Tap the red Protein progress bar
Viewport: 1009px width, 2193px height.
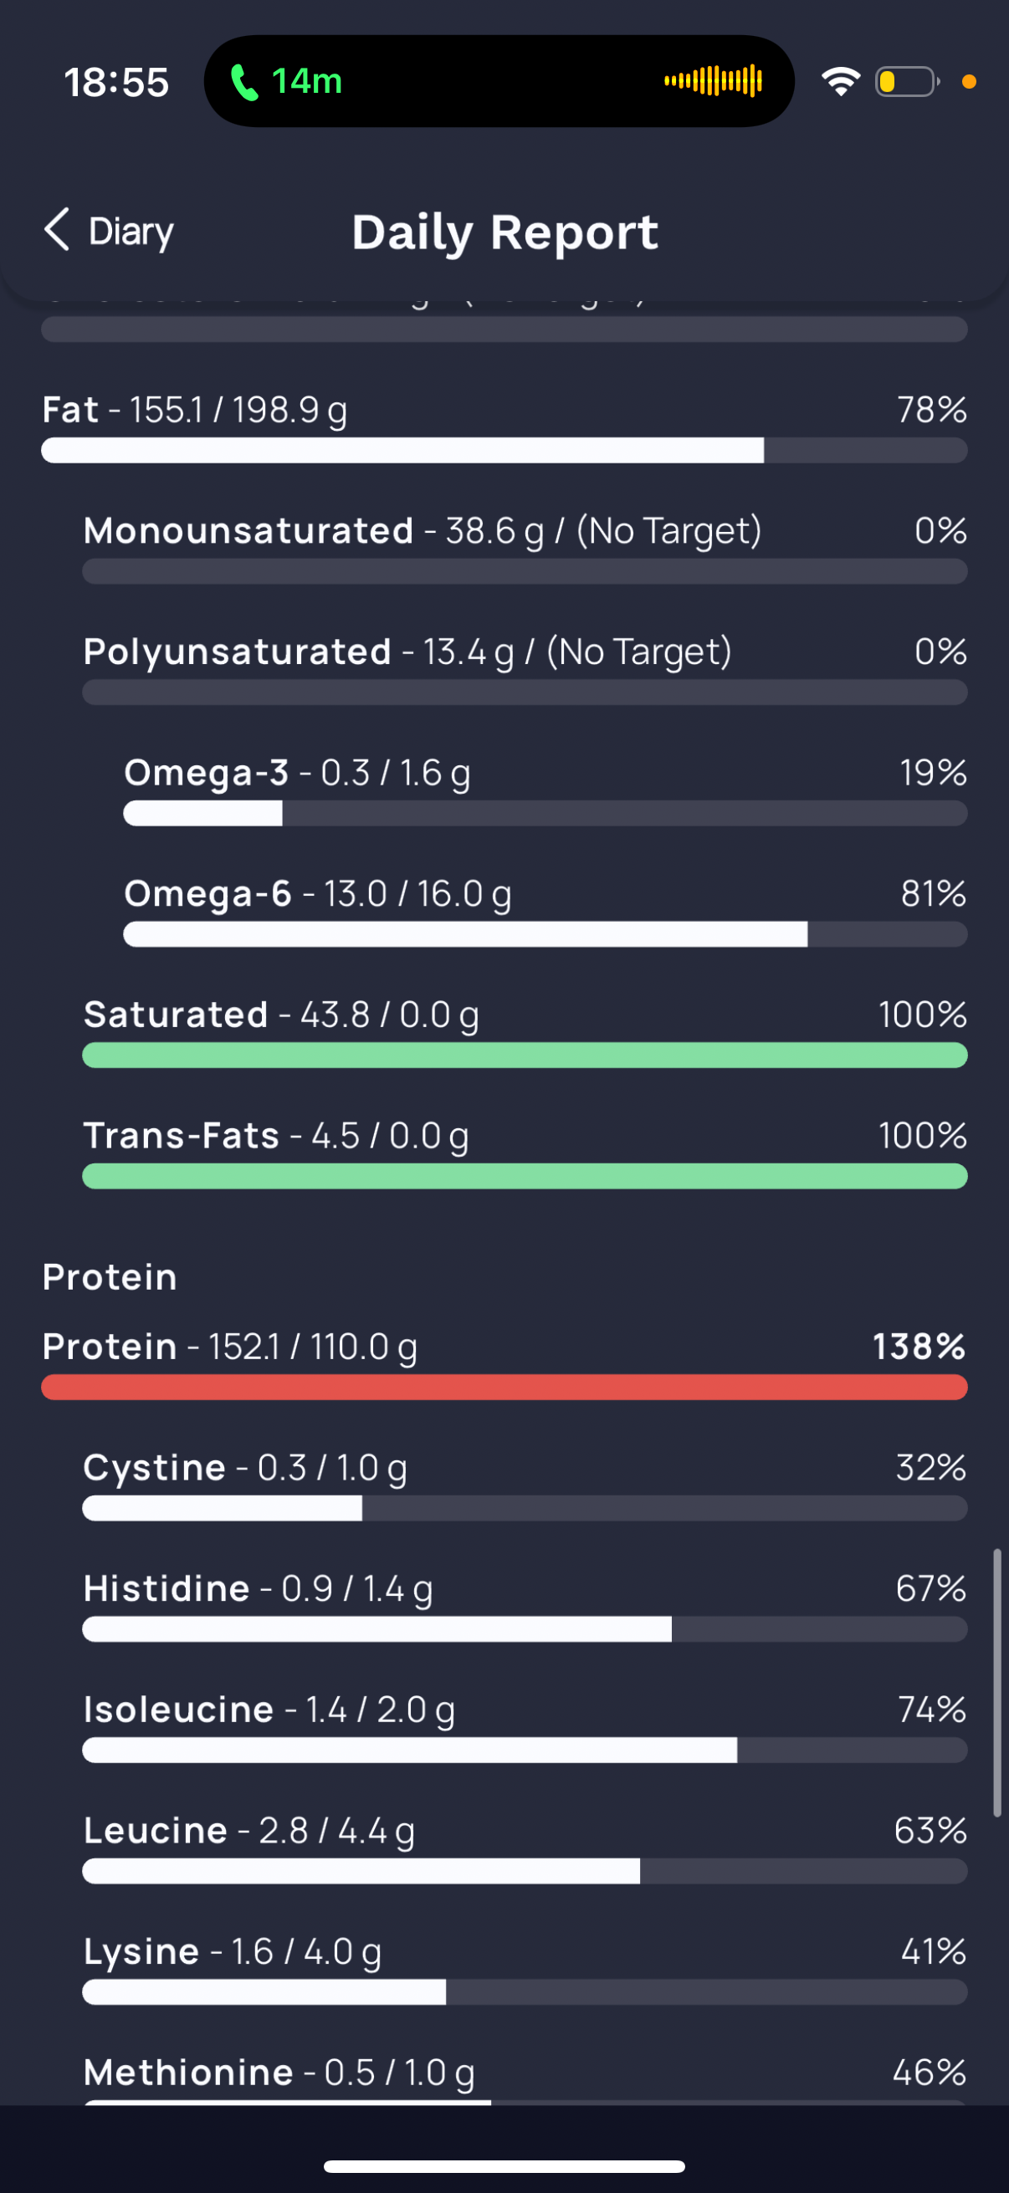(x=504, y=1388)
